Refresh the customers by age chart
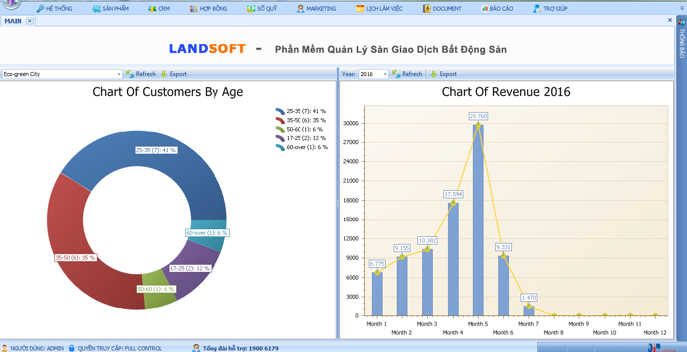Screen dimensions: 687x352 [x=141, y=74]
